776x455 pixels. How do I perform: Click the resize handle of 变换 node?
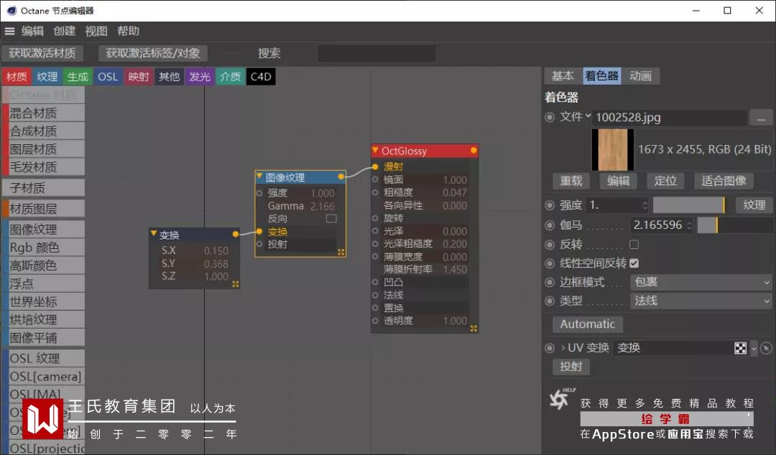coord(236,284)
